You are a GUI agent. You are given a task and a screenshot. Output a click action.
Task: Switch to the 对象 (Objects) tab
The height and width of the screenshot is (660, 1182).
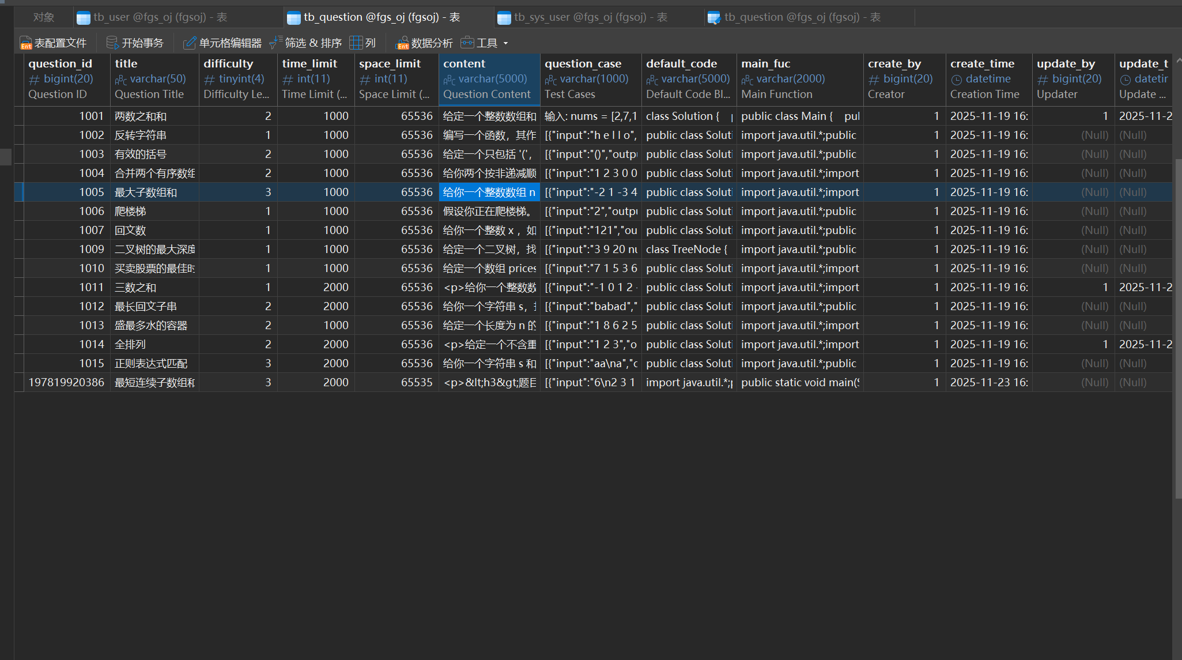tap(44, 17)
